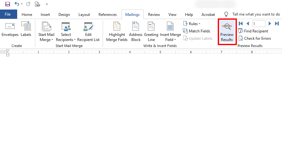
Task: Switch to the Design tab
Action: [x=64, y=15]
